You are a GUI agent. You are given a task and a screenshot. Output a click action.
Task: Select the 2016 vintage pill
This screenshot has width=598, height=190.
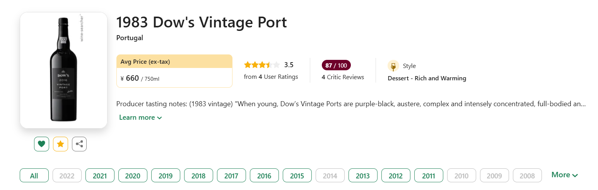(264, 176)
